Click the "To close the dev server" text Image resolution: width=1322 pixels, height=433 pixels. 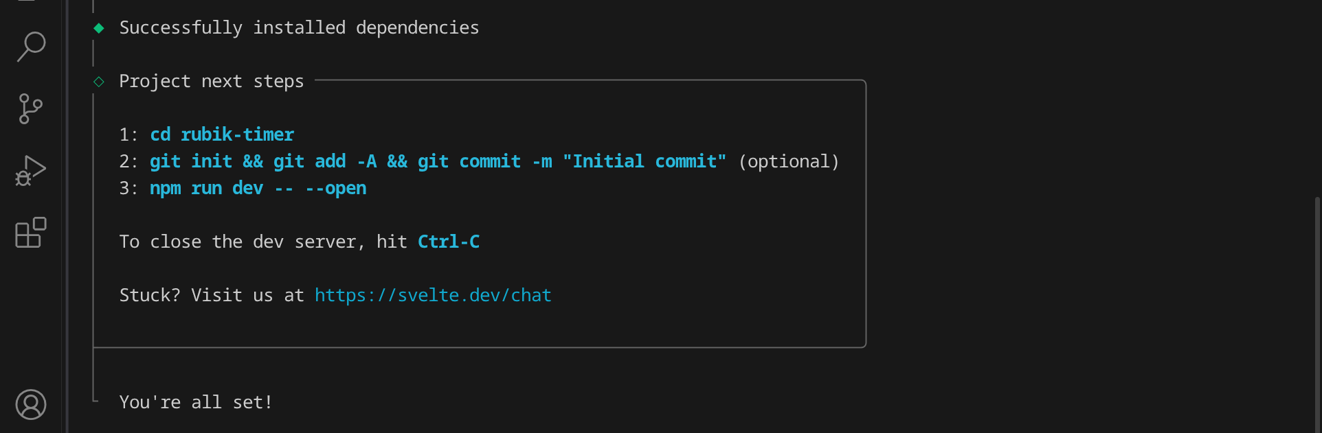pos(237,242)
